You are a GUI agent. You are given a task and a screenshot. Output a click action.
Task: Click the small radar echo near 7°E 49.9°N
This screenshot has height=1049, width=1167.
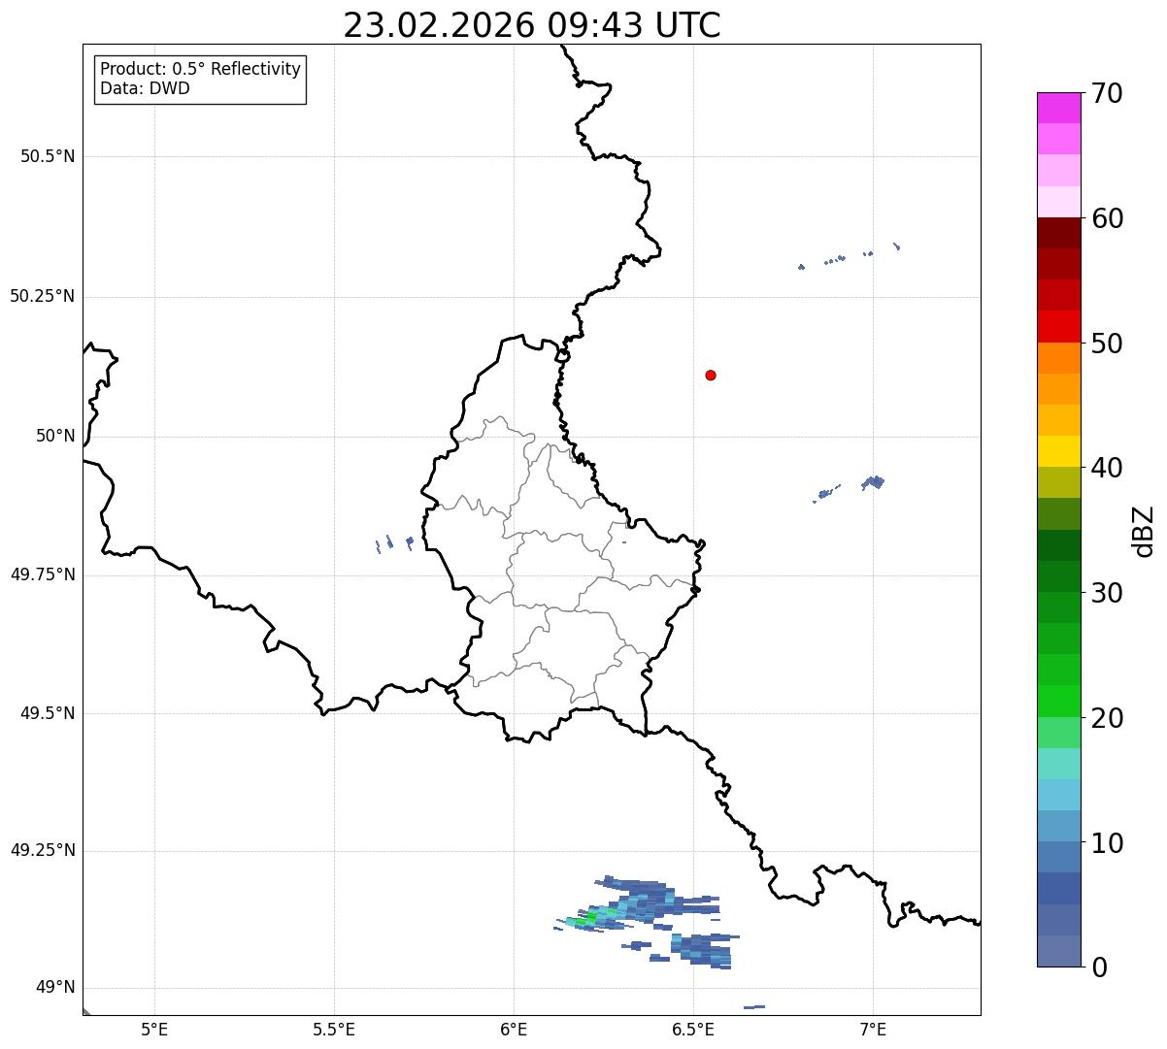coord(874,482)
